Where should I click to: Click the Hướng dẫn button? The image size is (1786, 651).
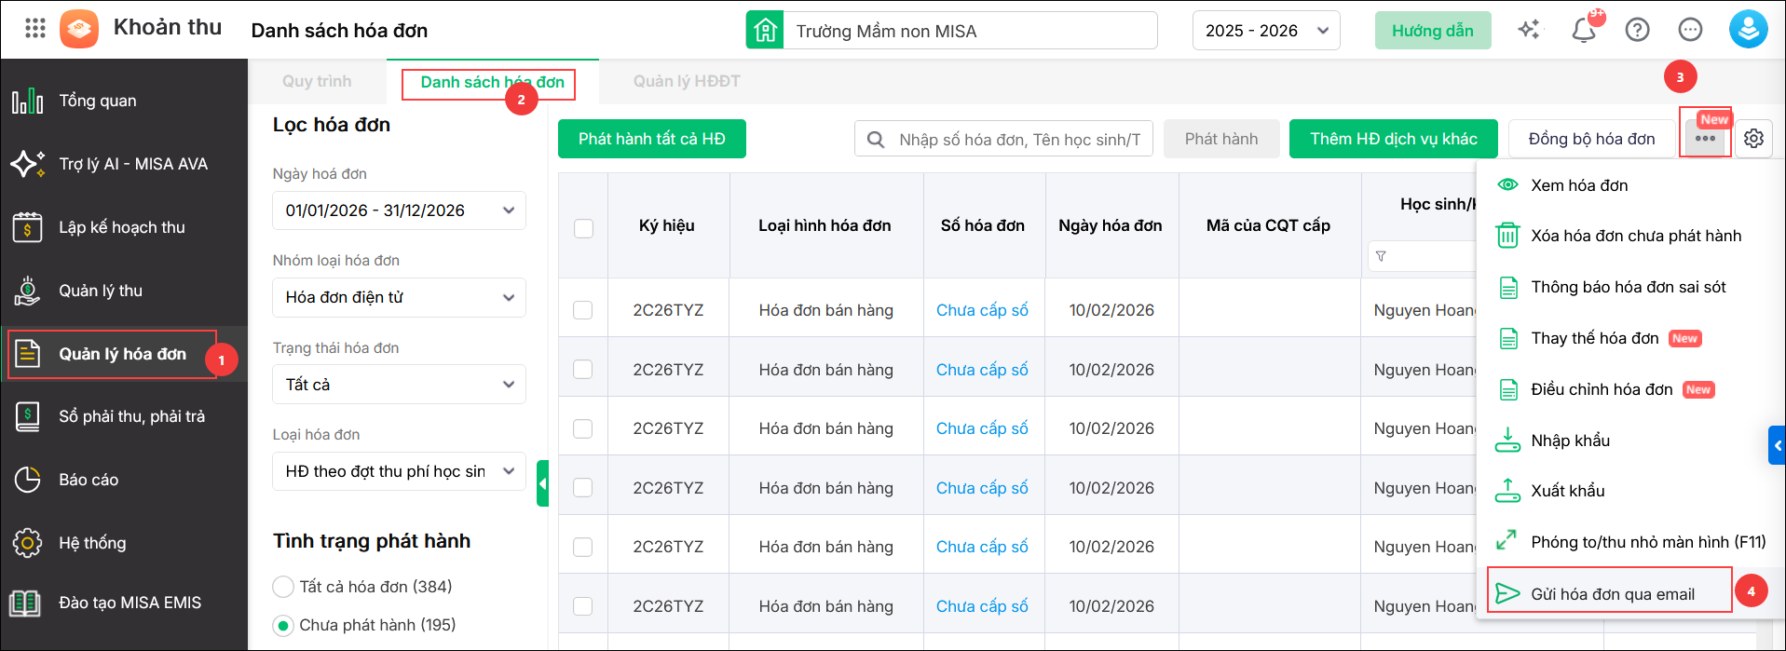click(x=1433, y=31)
